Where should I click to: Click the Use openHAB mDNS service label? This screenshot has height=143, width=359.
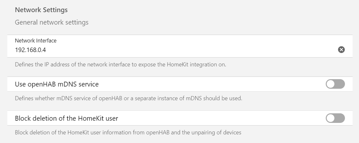[57, 84]
